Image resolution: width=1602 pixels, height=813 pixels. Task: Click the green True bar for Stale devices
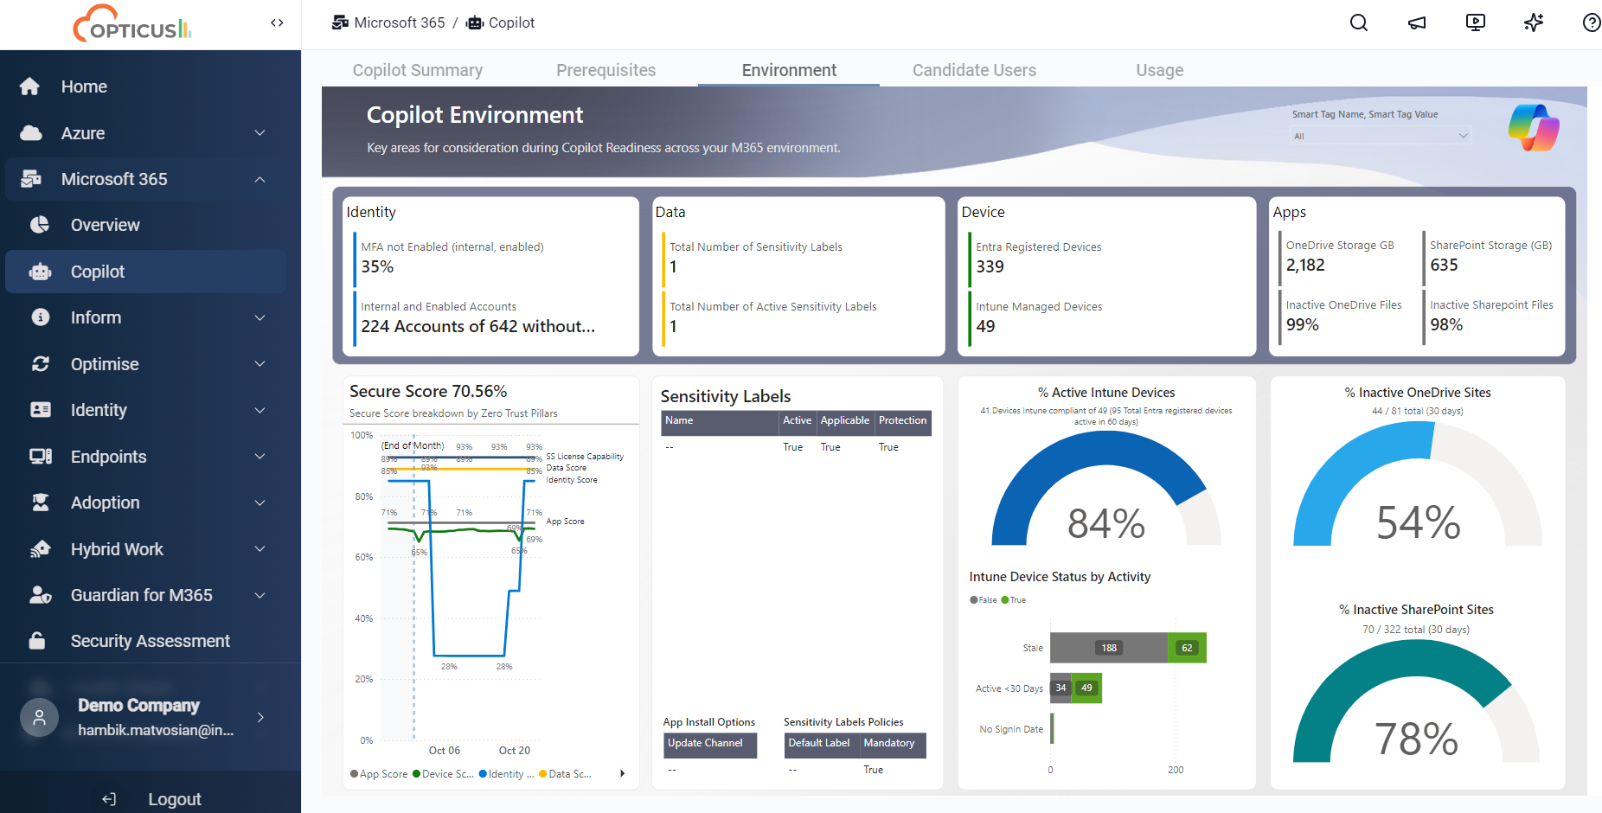(1187, 648)
